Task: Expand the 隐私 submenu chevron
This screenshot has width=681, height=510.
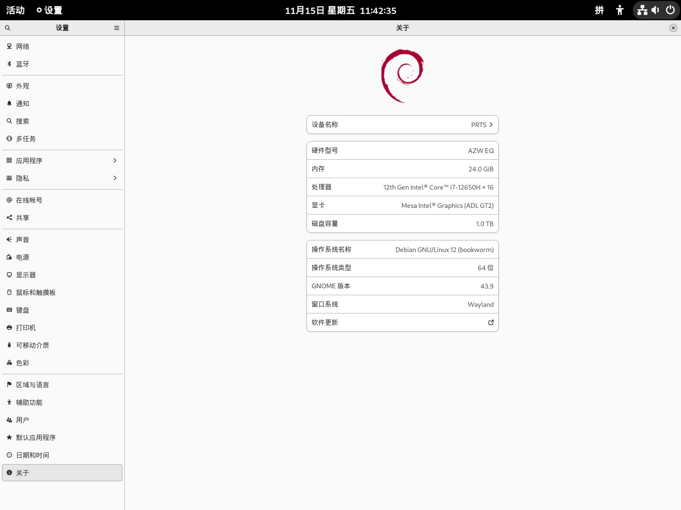Action: (x=115, y=178)
